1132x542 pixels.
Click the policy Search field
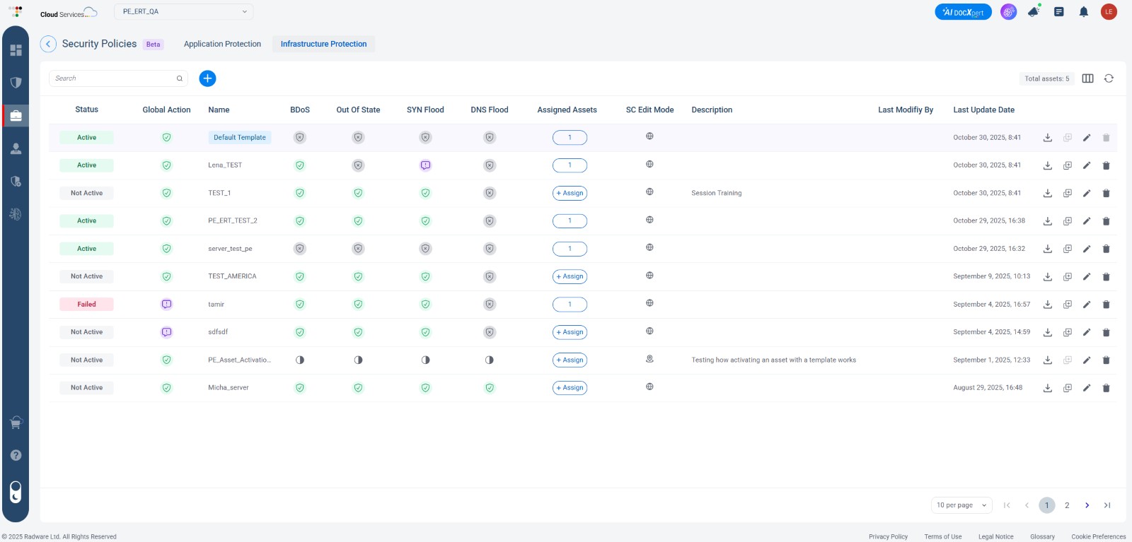[x=113, y=78]
